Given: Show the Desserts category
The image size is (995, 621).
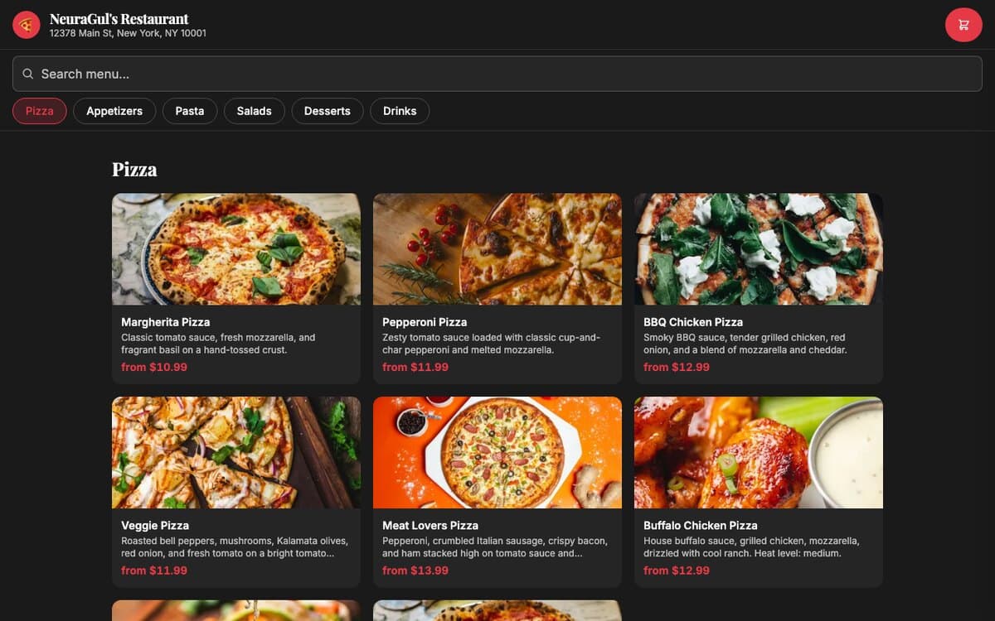Looking at the screenshot, I should point(328,111).
